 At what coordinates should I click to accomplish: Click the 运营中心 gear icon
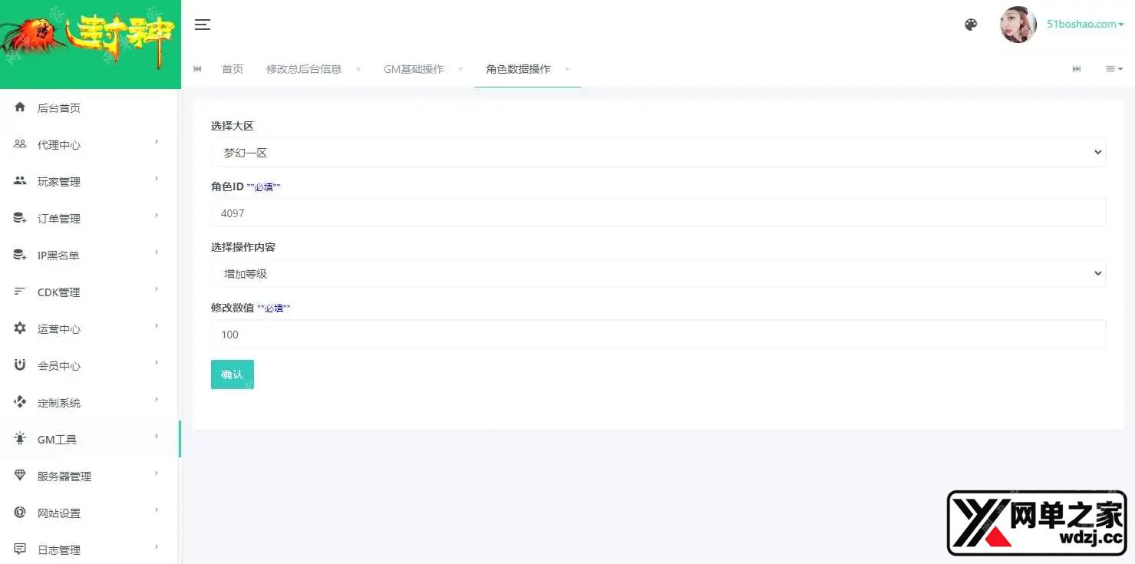click(x=20, y=328)
